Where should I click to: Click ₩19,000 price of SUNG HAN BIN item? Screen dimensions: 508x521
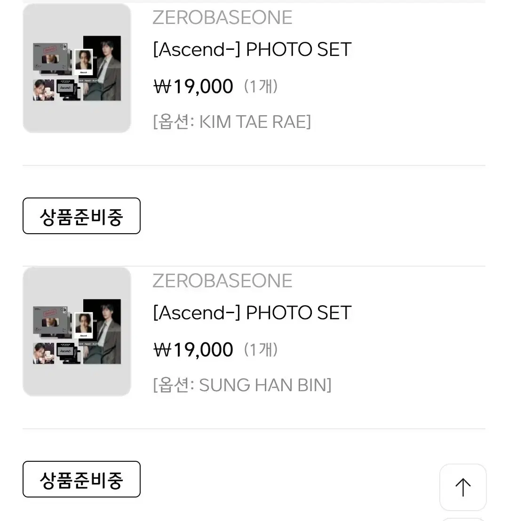click(193, 349)
